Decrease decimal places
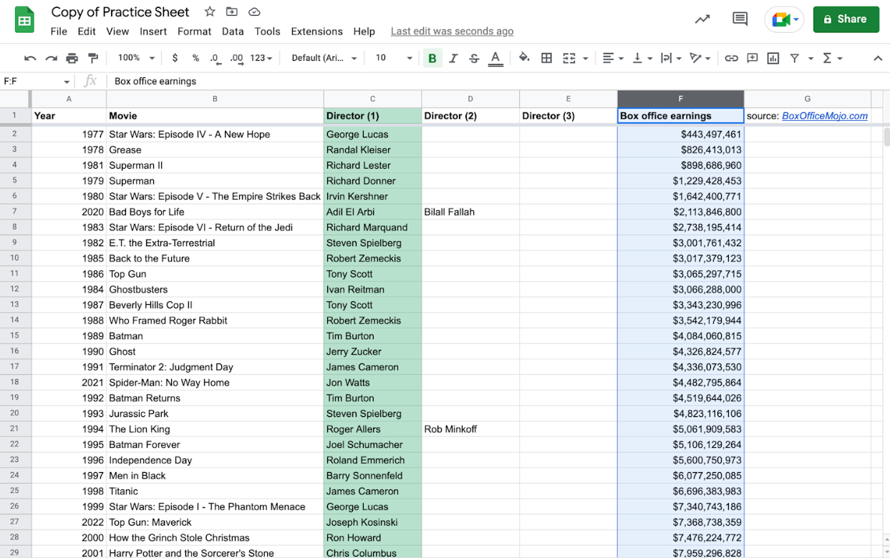The image size is (890, 558). tap(215, 58)
